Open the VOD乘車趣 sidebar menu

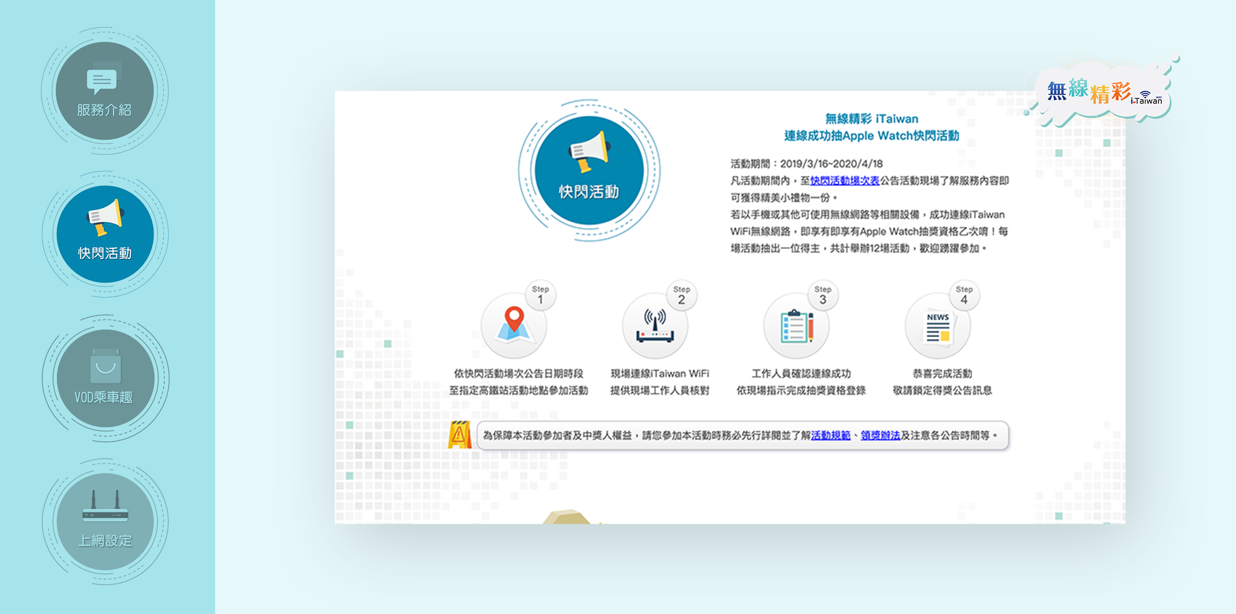coord(105,378)
